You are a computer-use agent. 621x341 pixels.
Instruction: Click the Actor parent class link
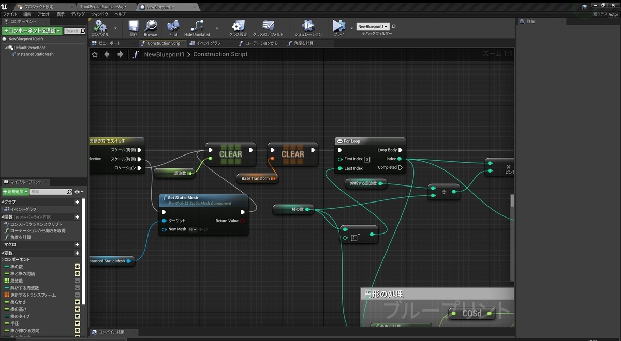click(613, 14)
